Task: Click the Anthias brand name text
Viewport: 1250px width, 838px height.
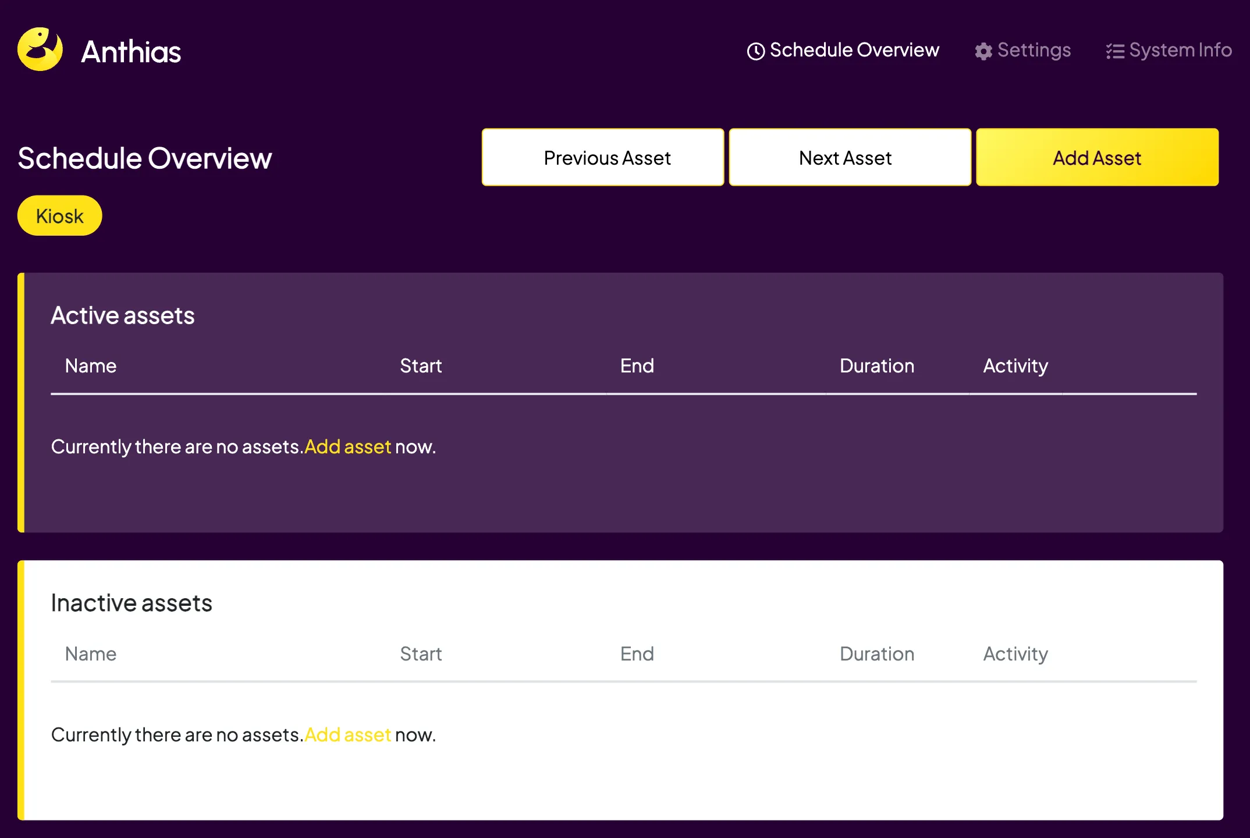Action: 131,52
